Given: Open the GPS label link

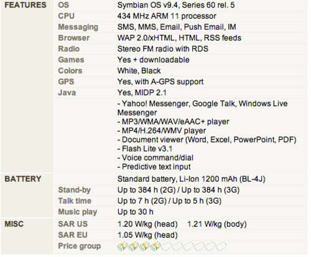Looking at the screenshot, I should click(66, 82).
